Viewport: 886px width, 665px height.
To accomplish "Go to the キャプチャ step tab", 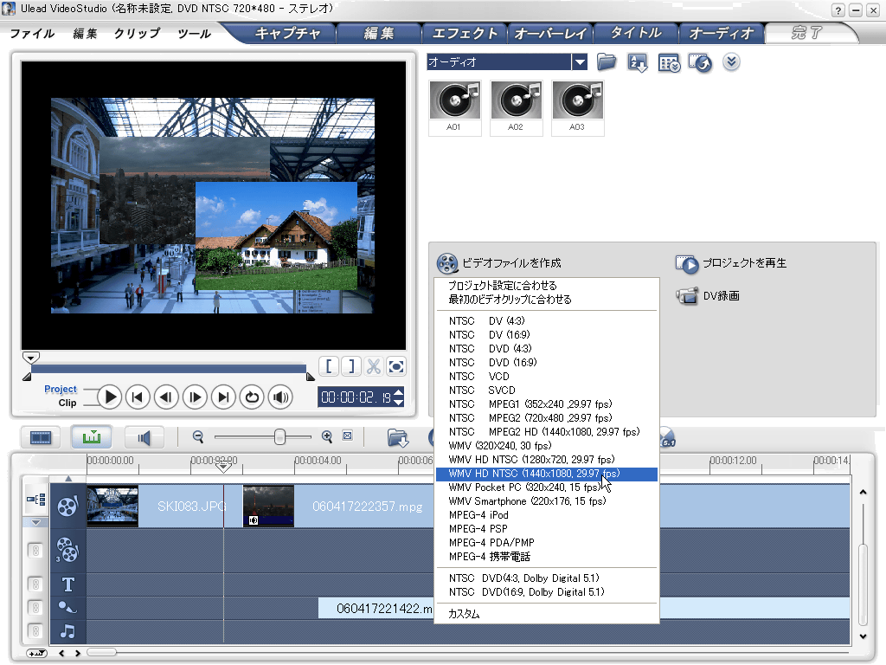I will tap(287, 34).
